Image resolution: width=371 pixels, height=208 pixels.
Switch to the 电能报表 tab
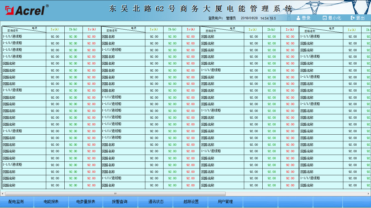pyautogui.click(x=51, y=202)
